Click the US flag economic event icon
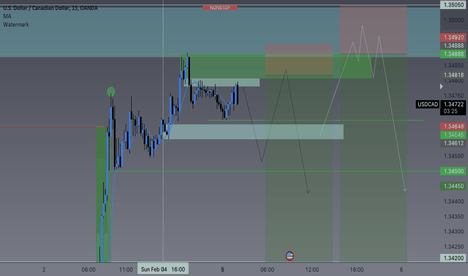 tap(290, 256)
